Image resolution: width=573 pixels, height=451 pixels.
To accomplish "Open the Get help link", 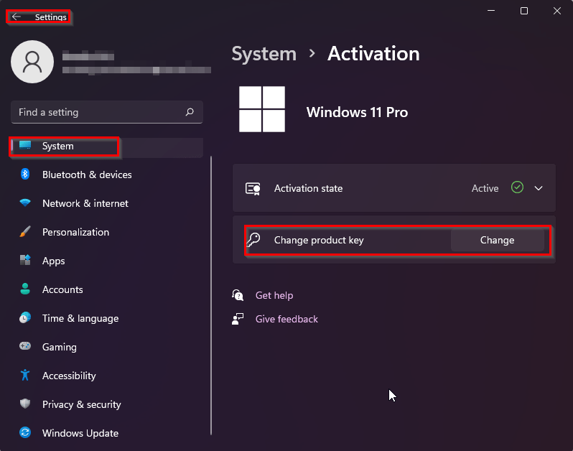I will click(x=274, y=295).
